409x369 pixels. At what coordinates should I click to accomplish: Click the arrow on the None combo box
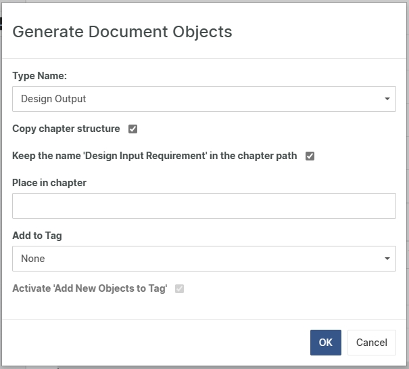pyautogui.click(x=387, y=259)
